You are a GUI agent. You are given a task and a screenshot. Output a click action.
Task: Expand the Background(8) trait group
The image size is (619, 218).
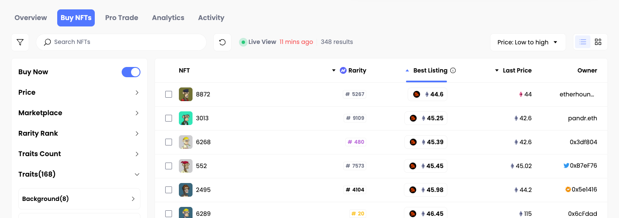(79, 199)
